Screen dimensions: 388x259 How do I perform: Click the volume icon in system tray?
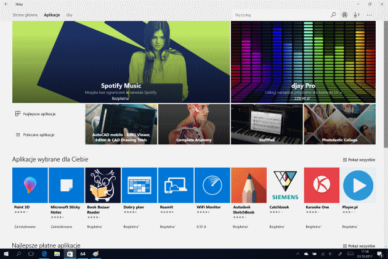(x=331, y=254)
